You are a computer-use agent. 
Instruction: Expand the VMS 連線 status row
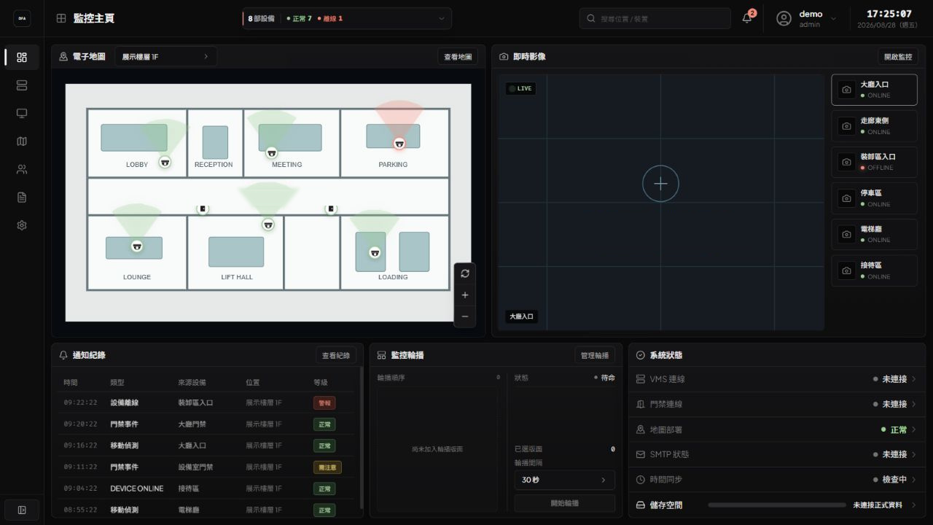(x=777, y=379)
